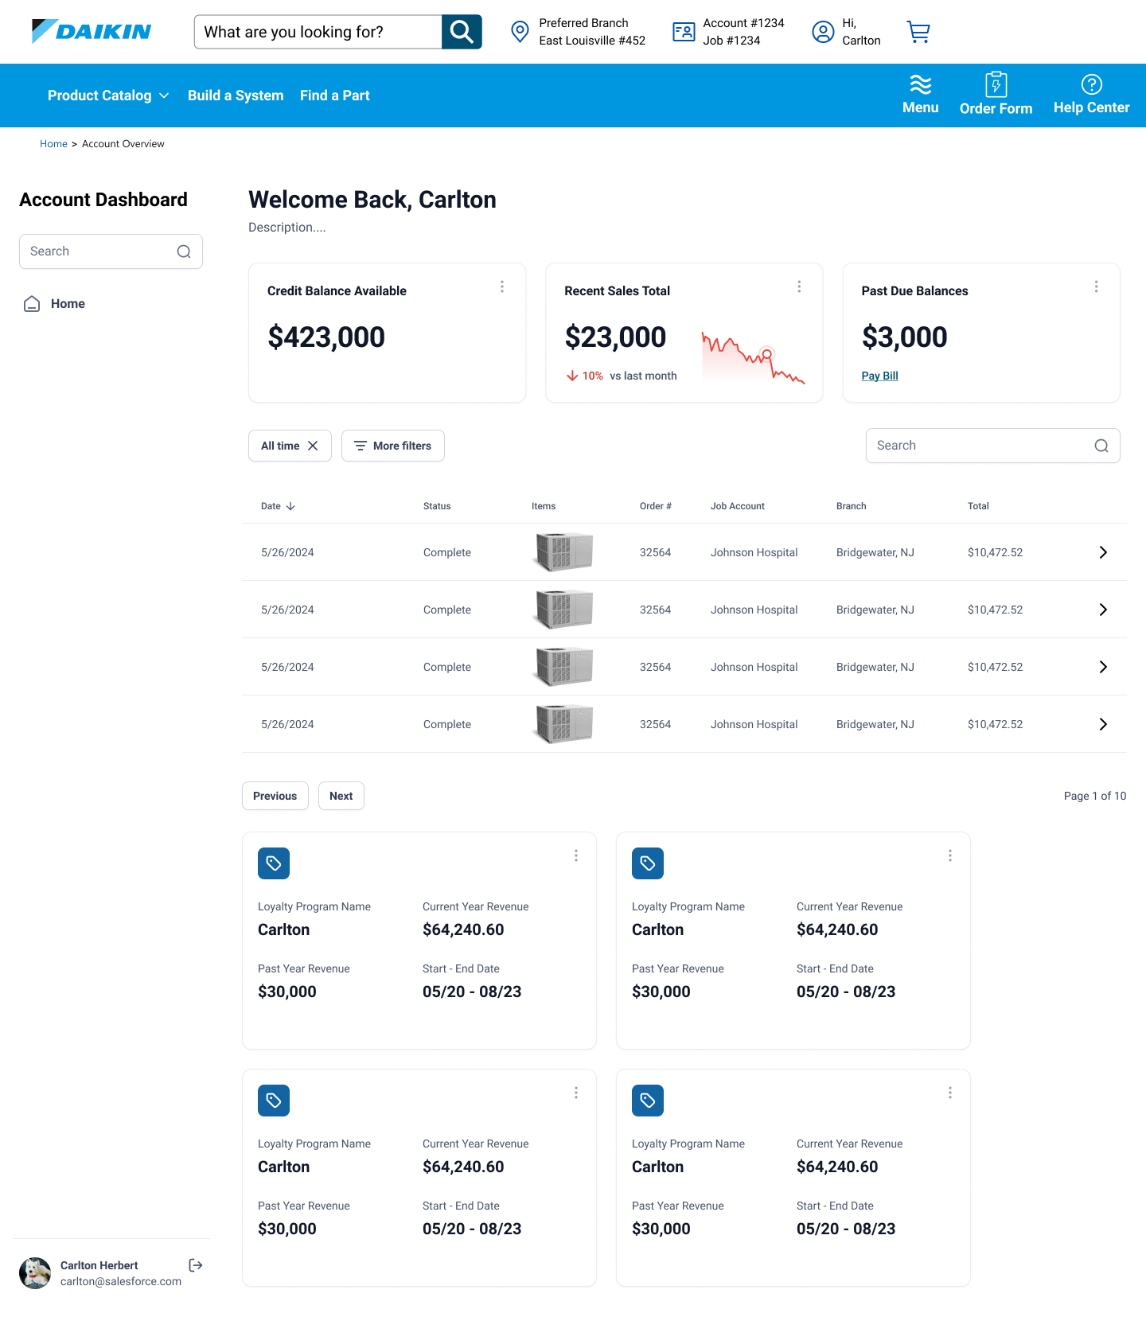The image size is (1146, 1317).
Task: Click the Pay Bill link
Action: [879, 376]
